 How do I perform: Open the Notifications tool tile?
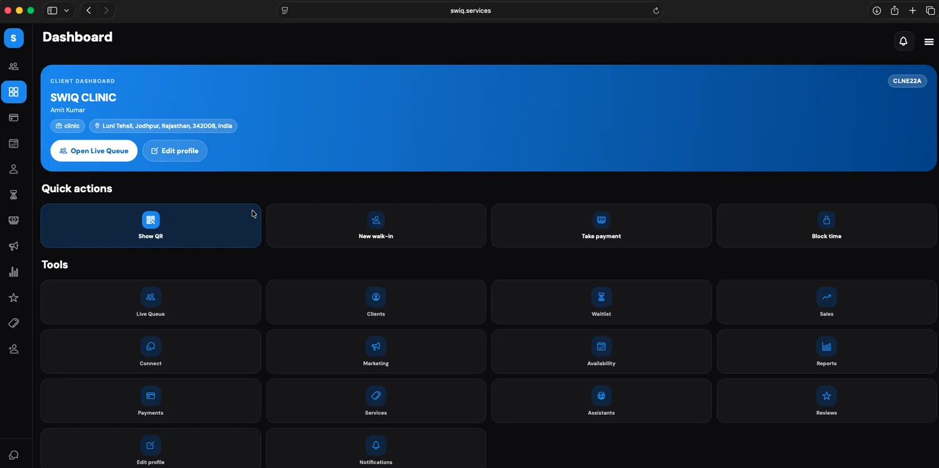[376, 449]
